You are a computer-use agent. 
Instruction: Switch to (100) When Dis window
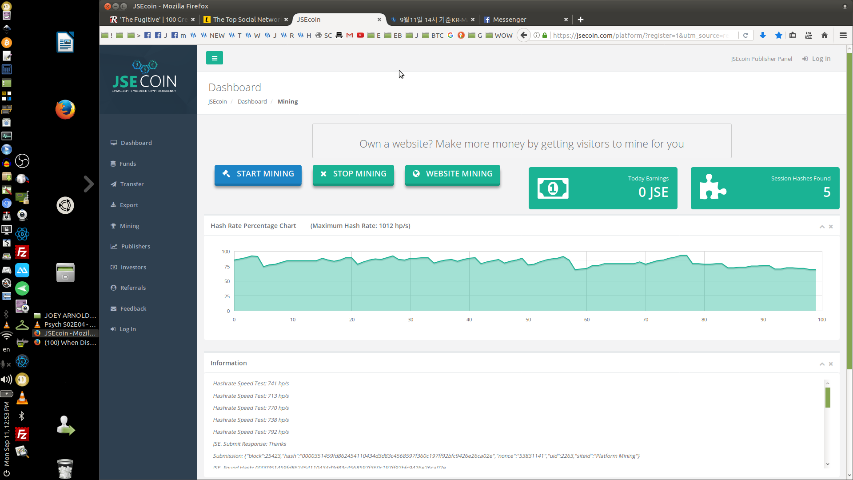click(x=65, y=343)
